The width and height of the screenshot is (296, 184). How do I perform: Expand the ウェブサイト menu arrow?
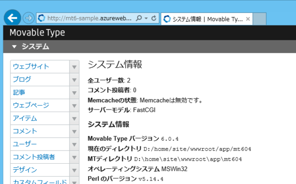coord(74,67)
